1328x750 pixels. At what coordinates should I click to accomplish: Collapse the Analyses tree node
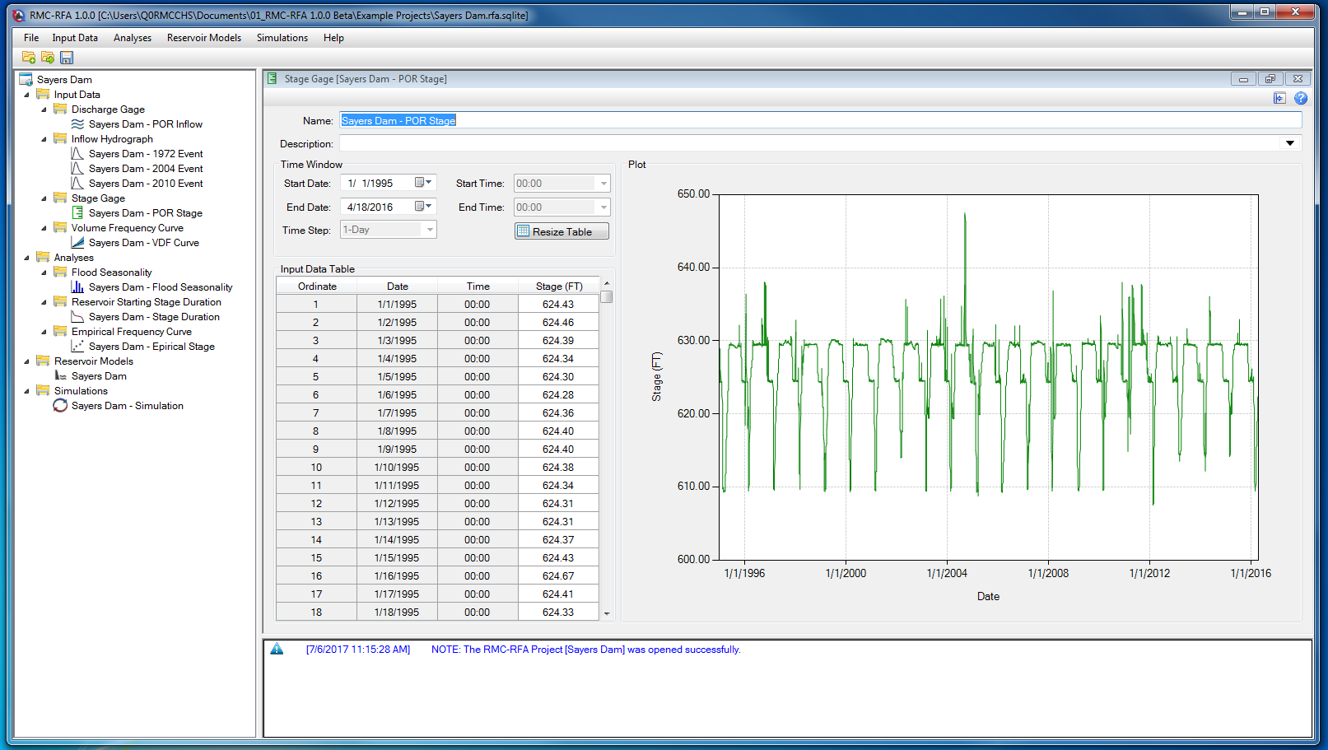coord(26,258)
